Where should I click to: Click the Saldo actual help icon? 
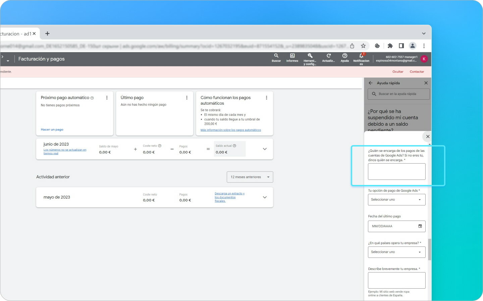tap(234, 146)
